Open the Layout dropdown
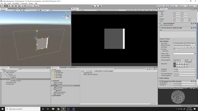 pyautogui.click(x=192, y=6)
